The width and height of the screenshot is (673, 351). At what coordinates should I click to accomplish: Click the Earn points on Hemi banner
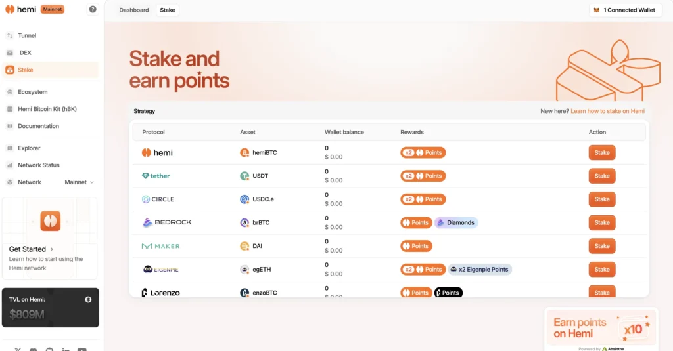pyautogui.click(x=601, y=328)
